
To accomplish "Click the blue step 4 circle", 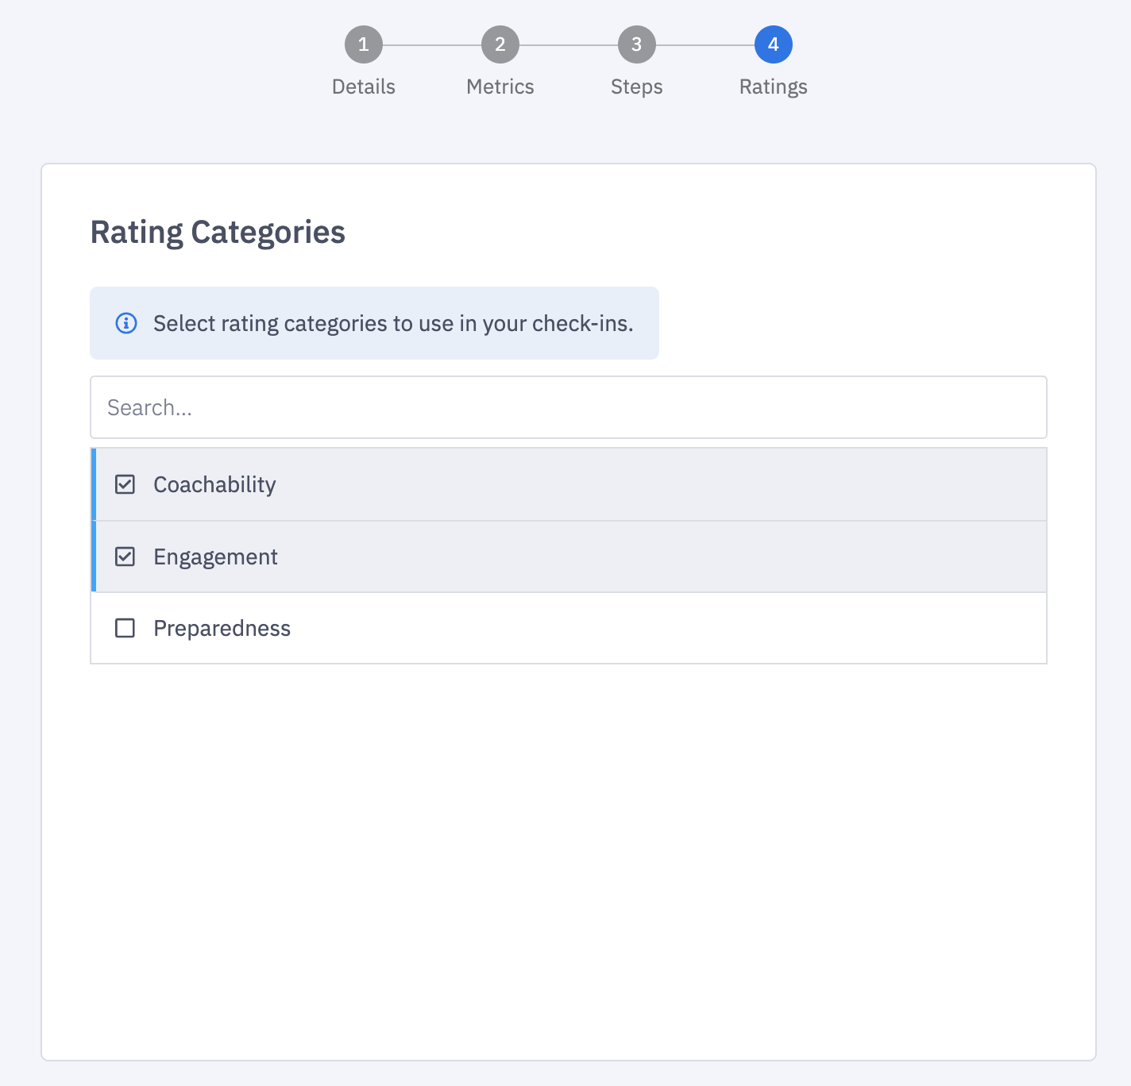I will pyautogui.click(x=774, y=45).
